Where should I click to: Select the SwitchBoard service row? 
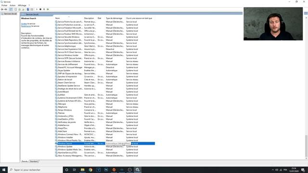pos(105,92)
